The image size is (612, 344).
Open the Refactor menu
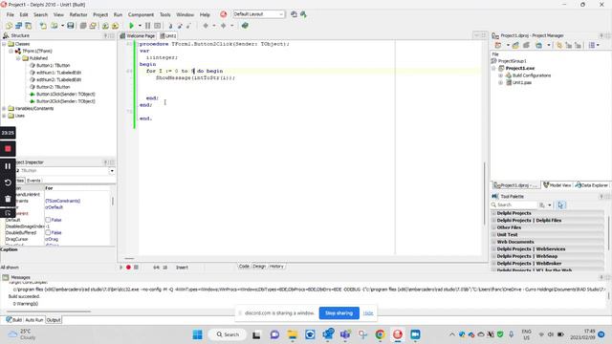coord(78,14)
